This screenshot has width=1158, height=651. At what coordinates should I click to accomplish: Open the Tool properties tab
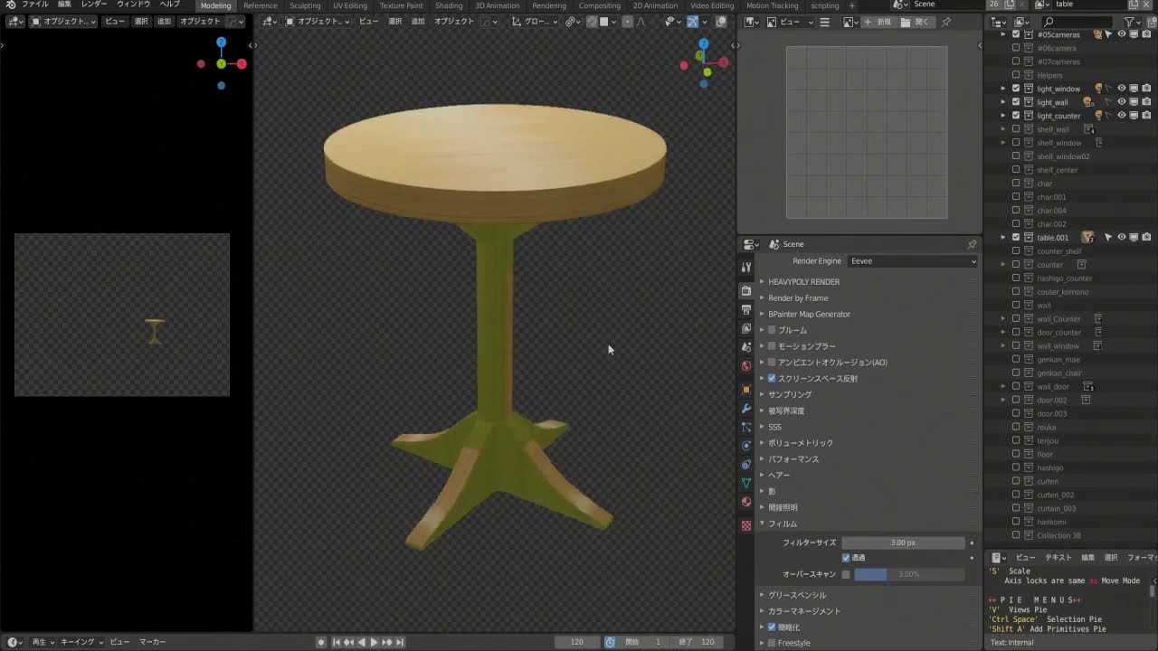(x=746, y=268)
